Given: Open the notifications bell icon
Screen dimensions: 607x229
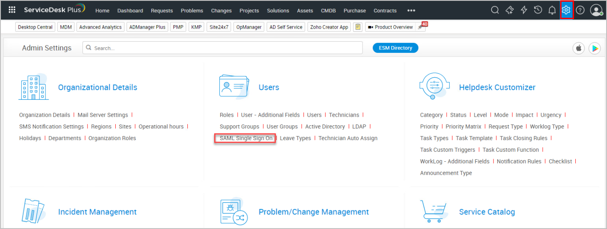Looking at the screenshot, I should (552, 10).
